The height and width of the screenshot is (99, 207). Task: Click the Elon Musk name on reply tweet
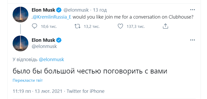coord(43,40)
